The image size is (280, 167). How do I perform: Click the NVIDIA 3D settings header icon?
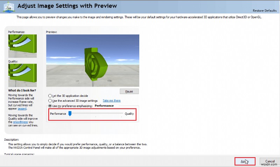pos(9,7)
